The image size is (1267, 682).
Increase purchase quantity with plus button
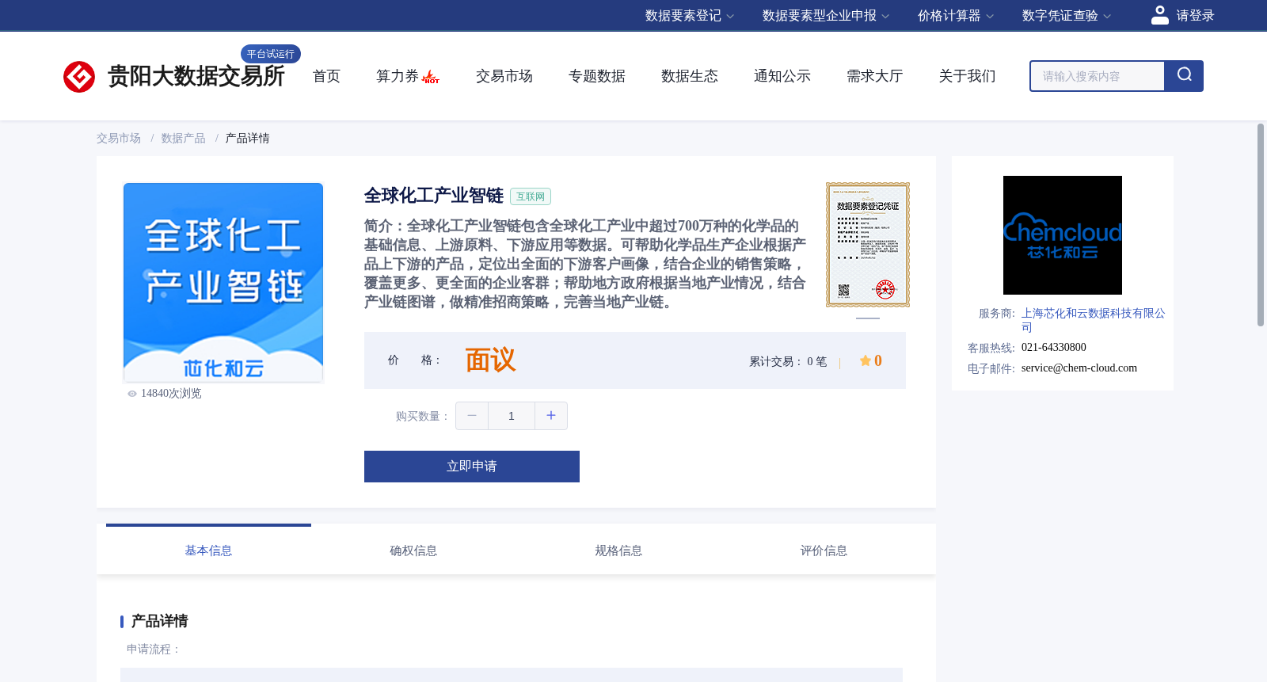point(551,416)
